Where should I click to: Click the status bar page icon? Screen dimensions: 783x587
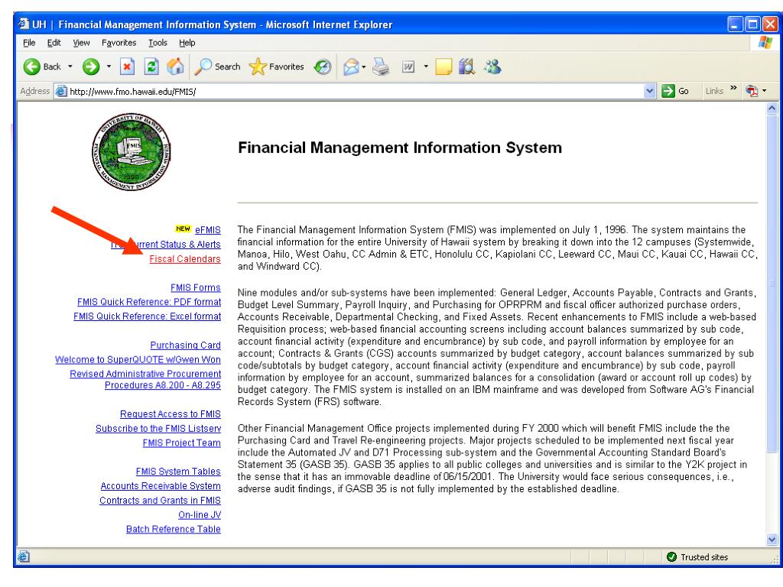pyautogui.click(x=24, y=556)
